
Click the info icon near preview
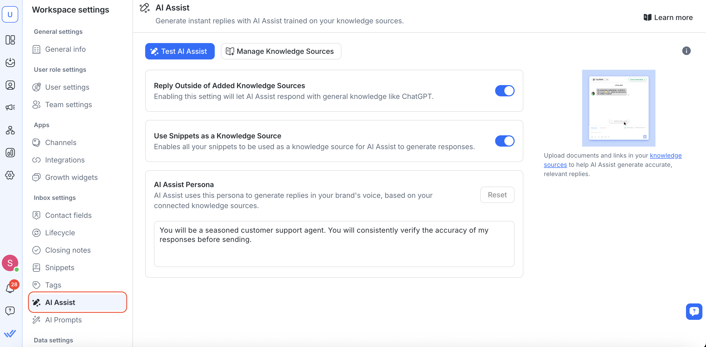point(686,51)
